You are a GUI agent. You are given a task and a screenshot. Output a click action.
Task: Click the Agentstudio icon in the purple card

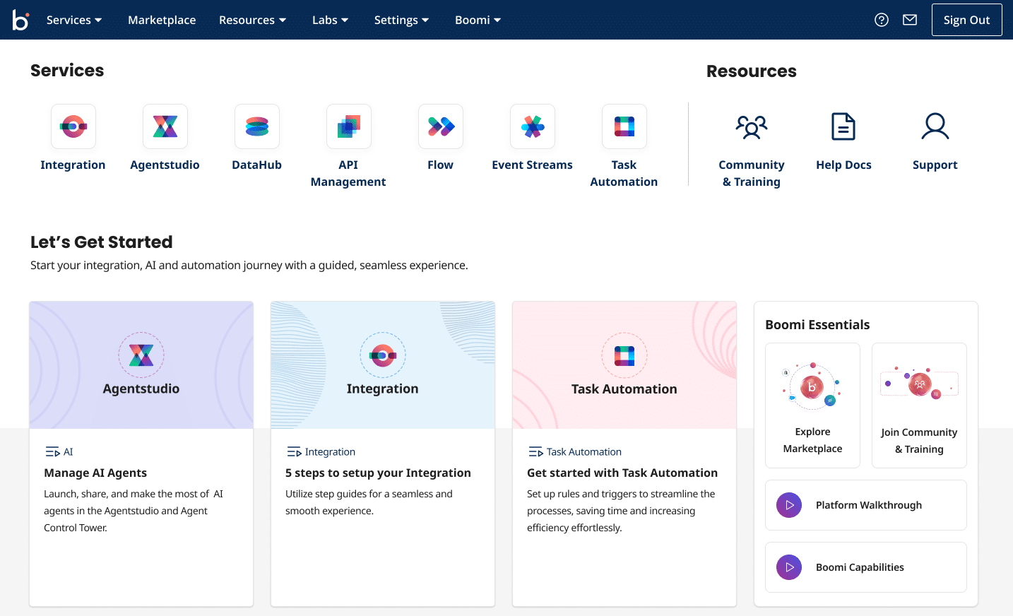coord(141,355)
